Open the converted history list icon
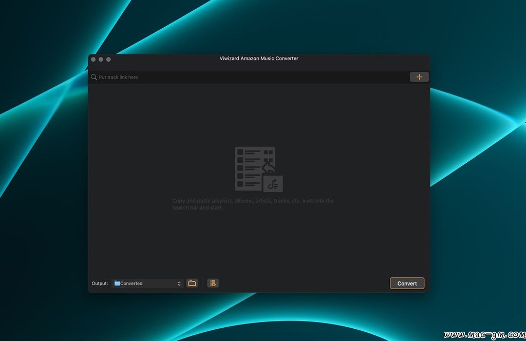526x341 pixels. point(213,283)
